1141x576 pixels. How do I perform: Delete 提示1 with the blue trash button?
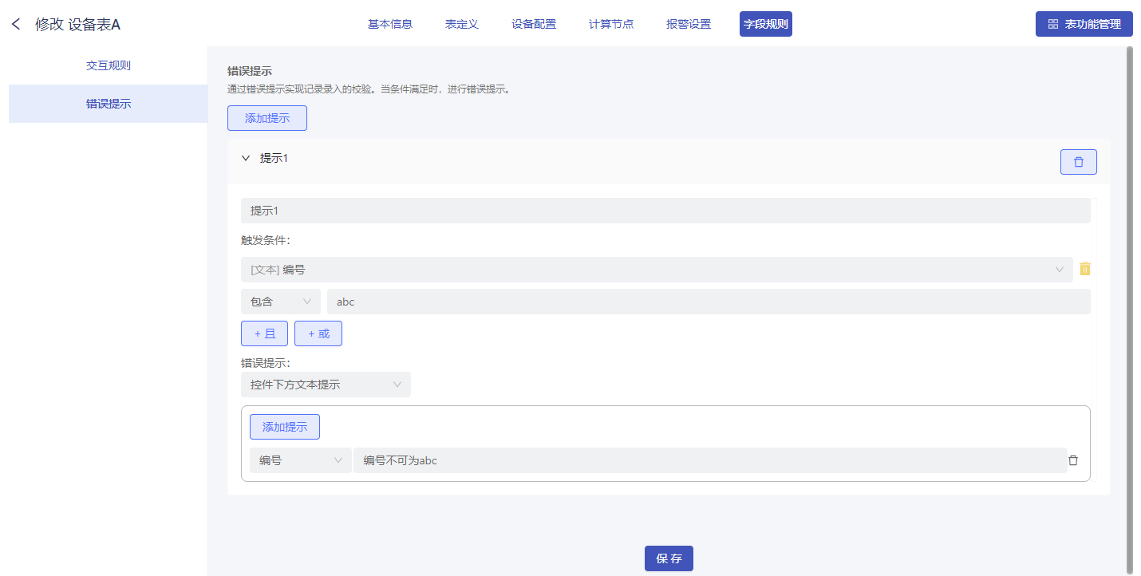point(1078,162)
